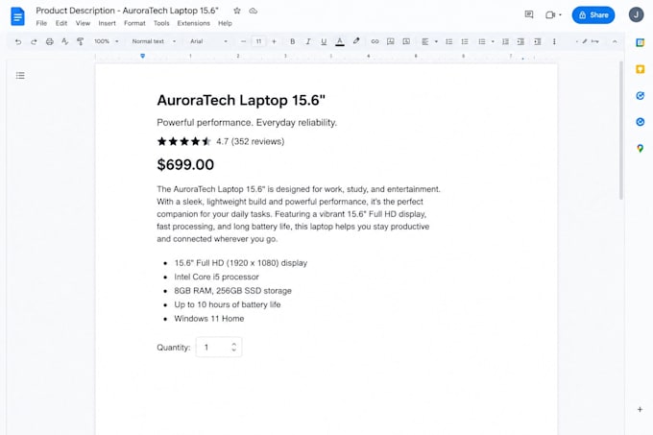Add a comment from the toolbar
The width and height of the screenshot is (653, 435).
(390, 41)
